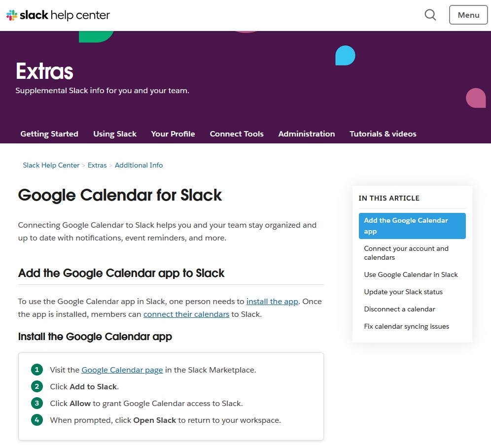The width and height of the screenshot is (491, 445).
Task: Click the 'IN THIS ARTICLE' label
Action: click(388, 198)
